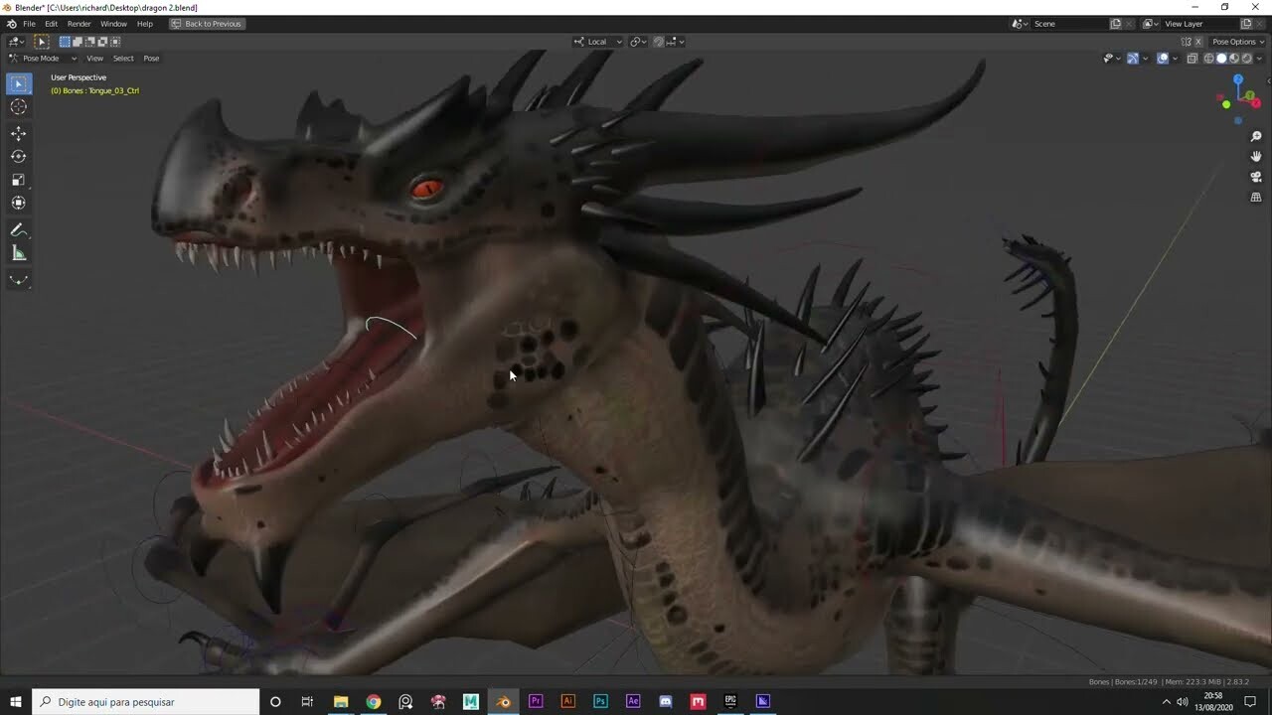The height and width of the screenshot is (715, 1272).
Task: Open the Pose Mode mode selector
Action: coord(40,58)
